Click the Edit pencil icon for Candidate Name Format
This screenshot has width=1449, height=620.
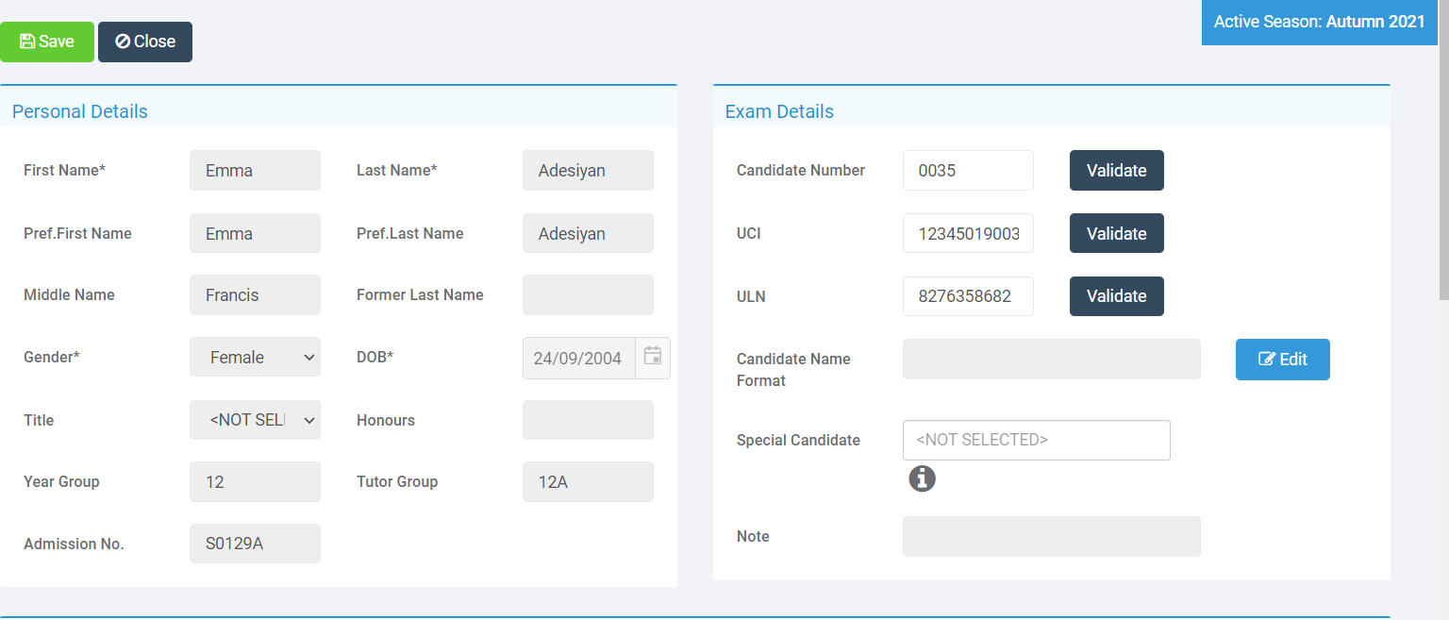(x=1268, y=359)
